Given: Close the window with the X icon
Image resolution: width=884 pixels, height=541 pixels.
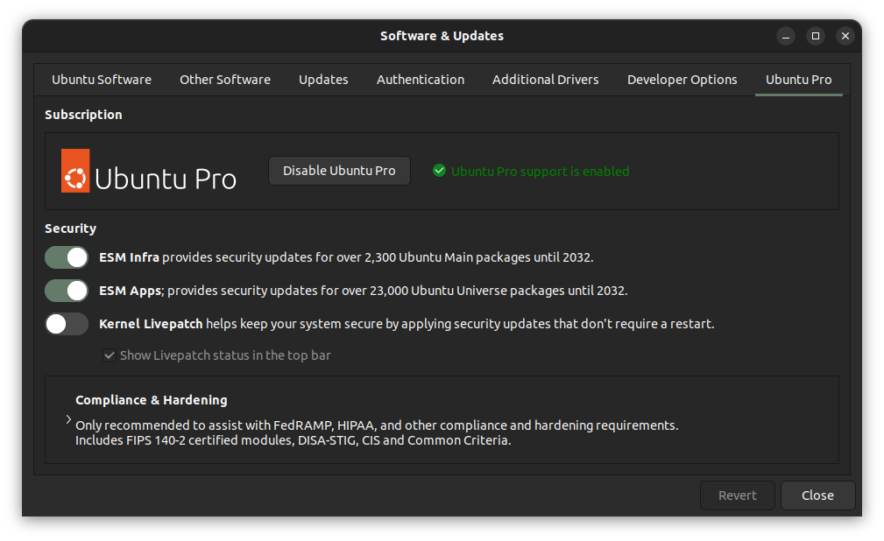Looking at the screenshot, I should (845, 36).
